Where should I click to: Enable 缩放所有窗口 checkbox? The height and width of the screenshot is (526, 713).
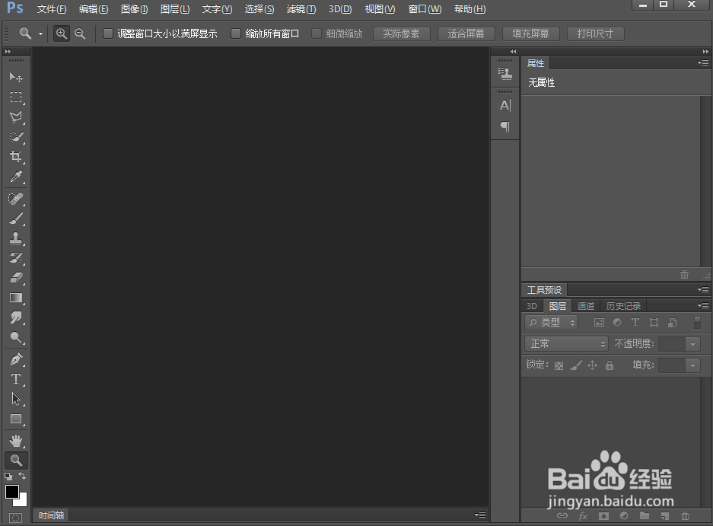[236, 33]
